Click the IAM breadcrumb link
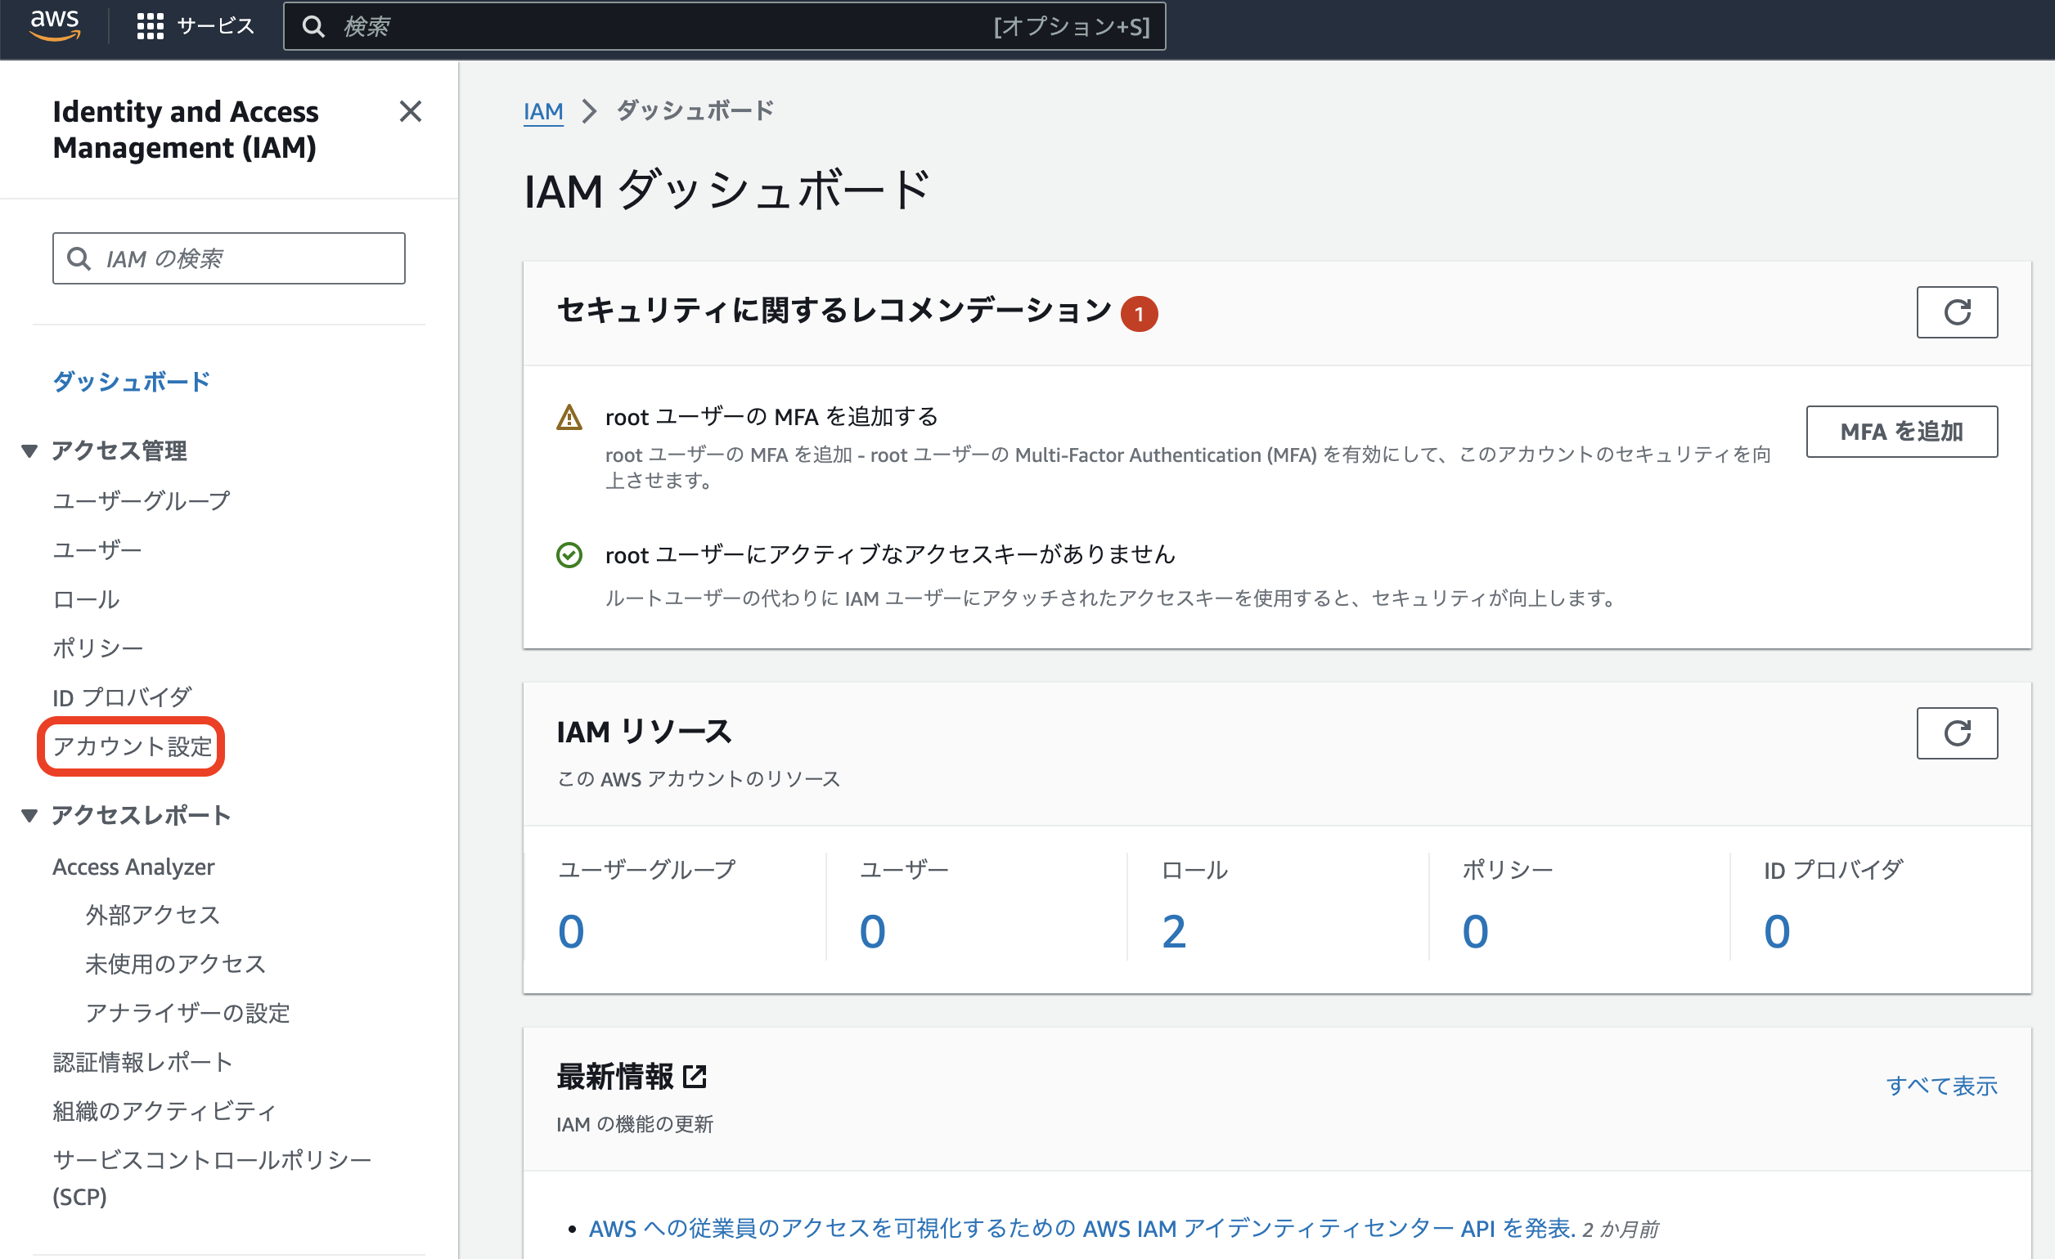Image resolution: width=2055 pixels, height=1259 pixels. (x=543, y=110)
